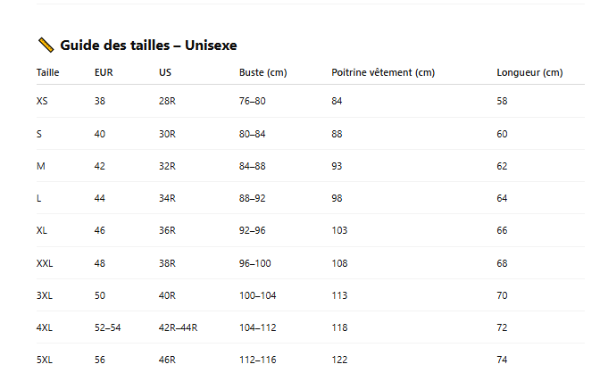Select the XS size row label
600x381 pixels.
click(x=42, y=101)
